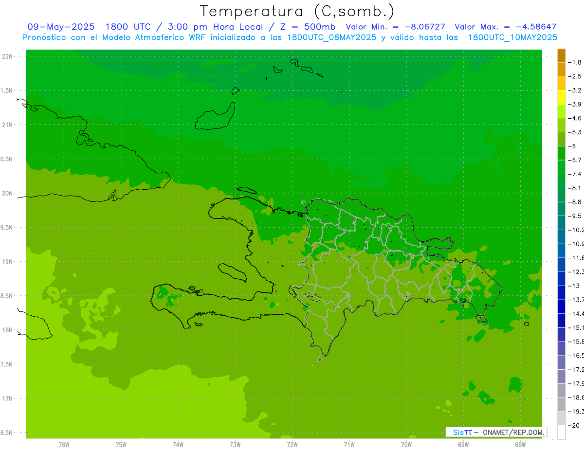Select the "Valor Min. = -8.06727" value
Viewport: 584px width, 451px height.
(x=395, y=27)
